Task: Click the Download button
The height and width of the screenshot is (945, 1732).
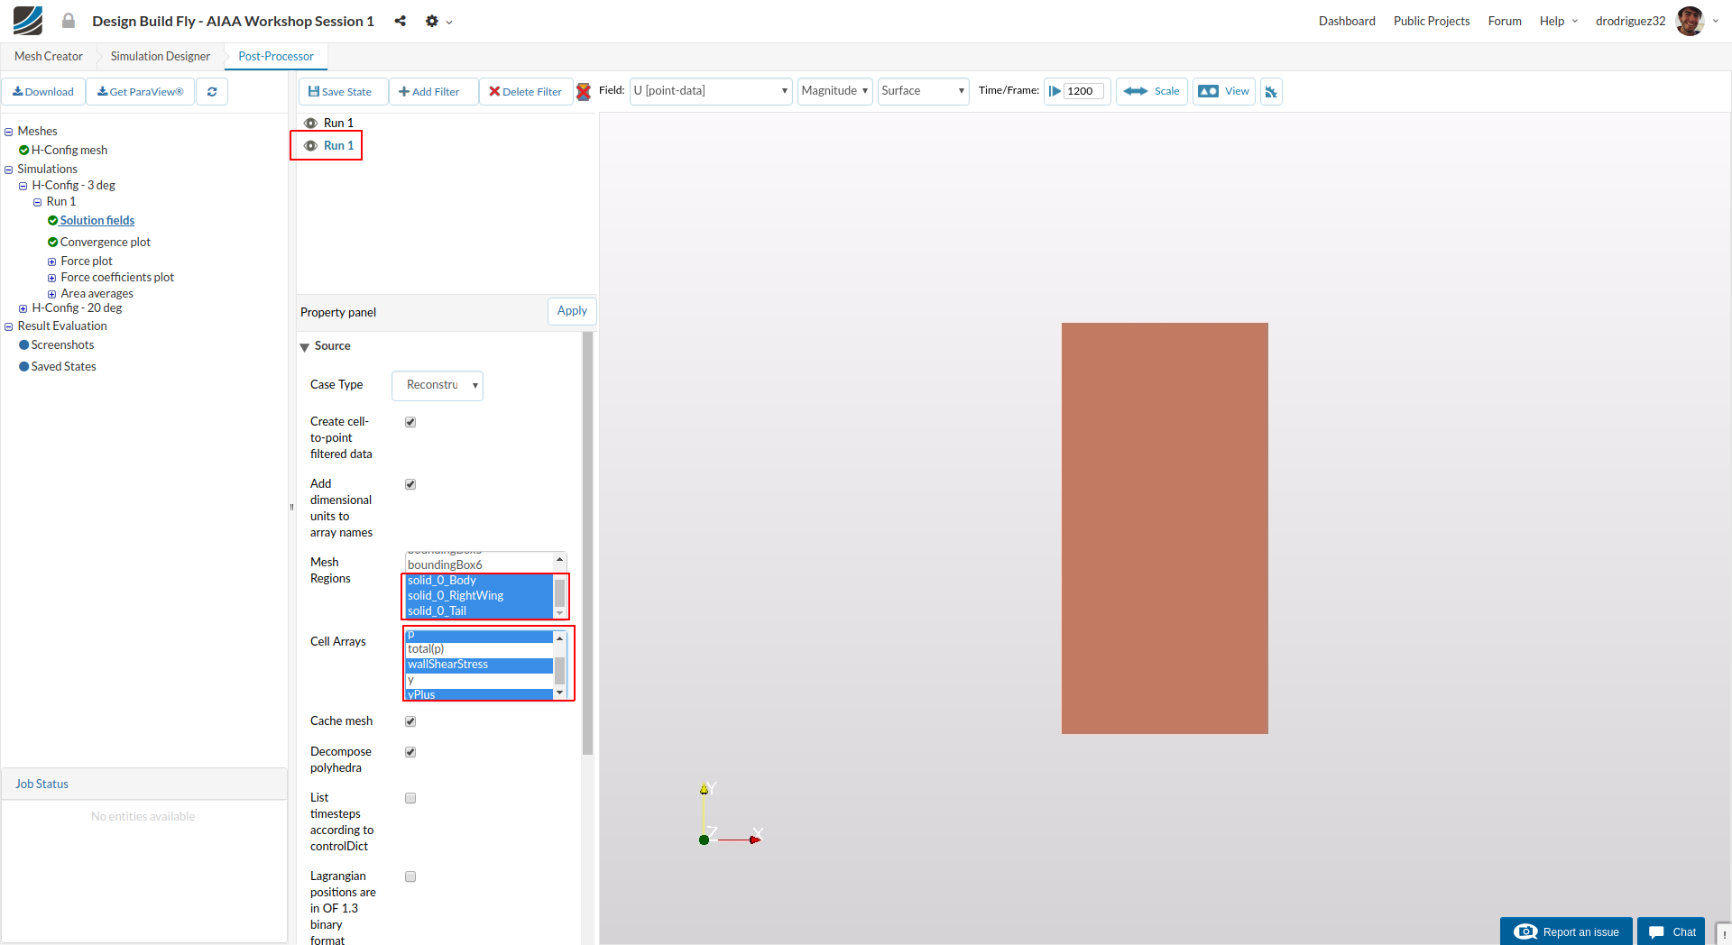Action: click(x=43, y=91)
